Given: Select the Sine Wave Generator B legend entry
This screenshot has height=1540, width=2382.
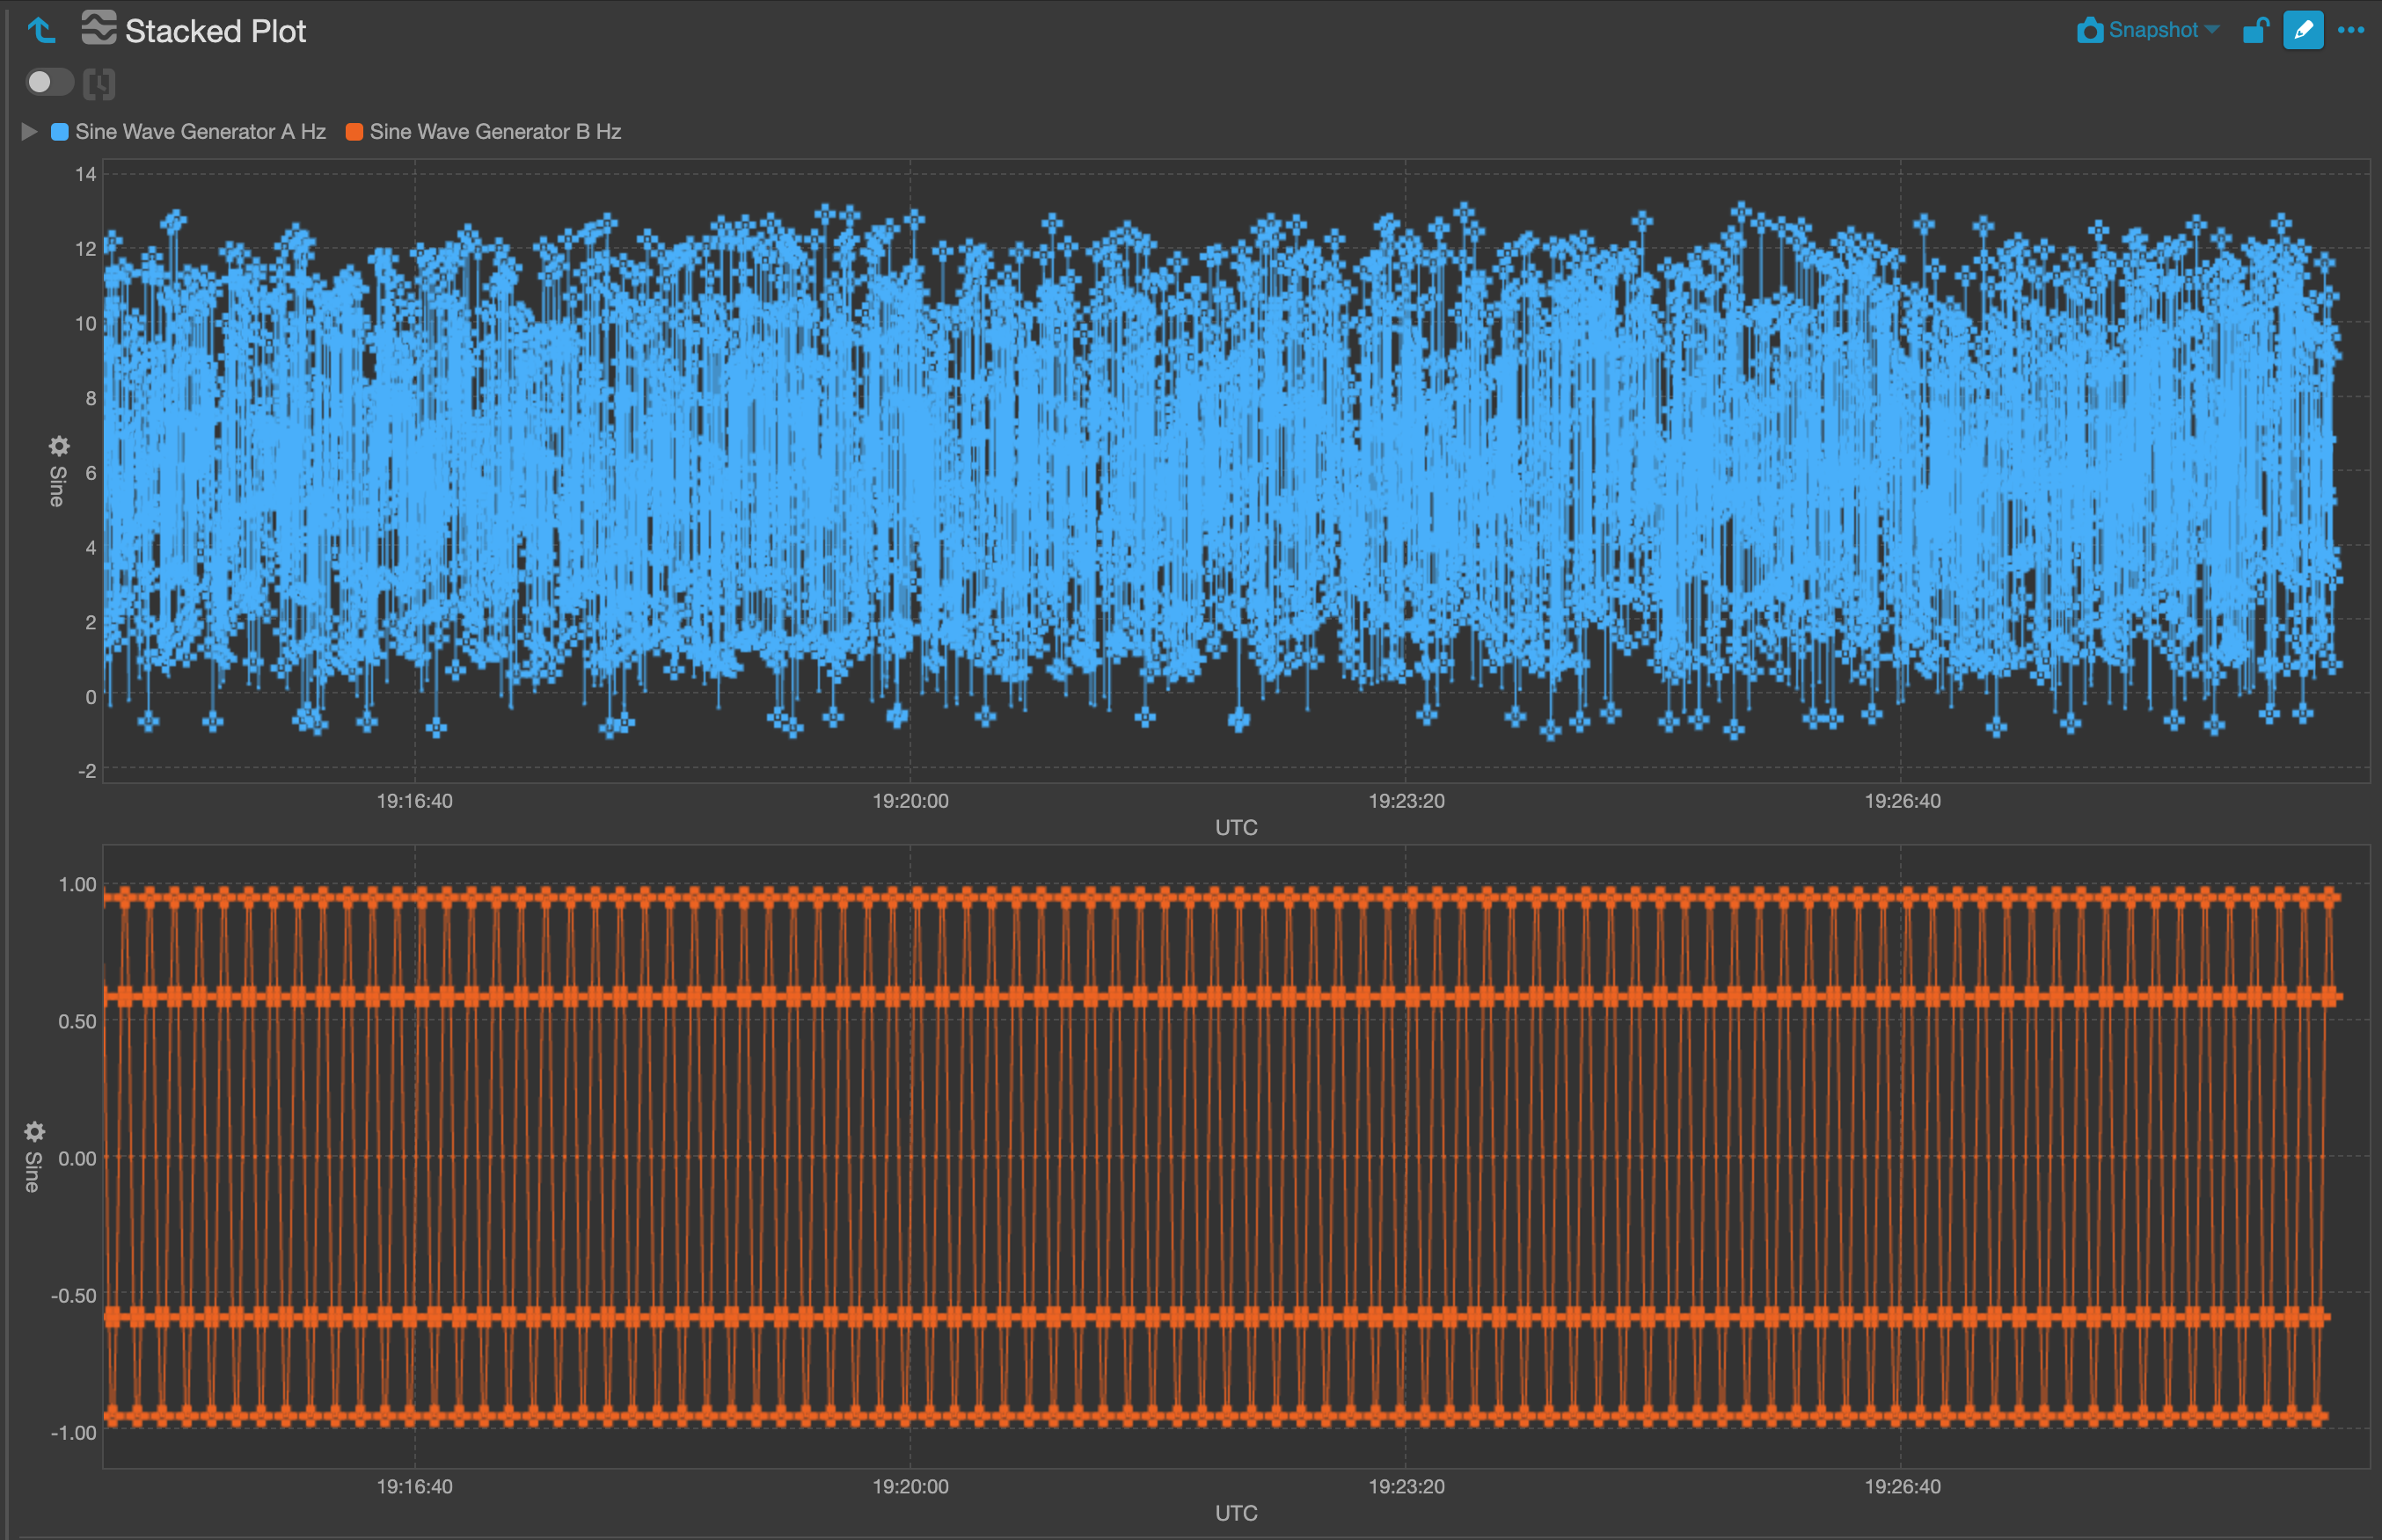Looking at the screenshot, I should pos(495,131).
